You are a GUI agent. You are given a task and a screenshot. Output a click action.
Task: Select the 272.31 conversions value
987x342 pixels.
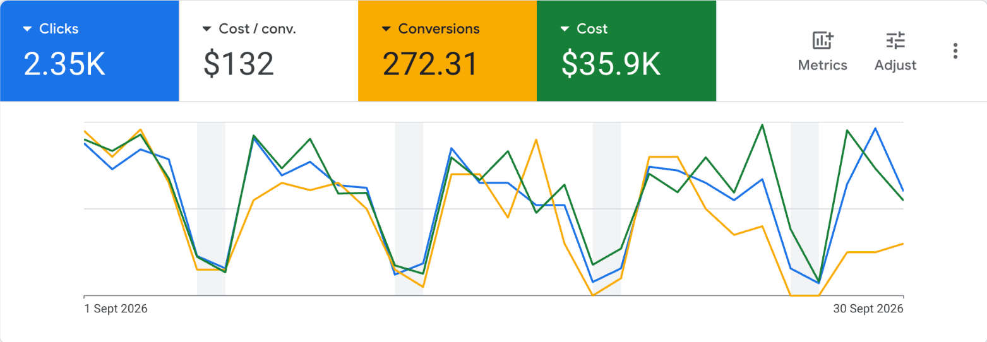[x=430, y=64]
